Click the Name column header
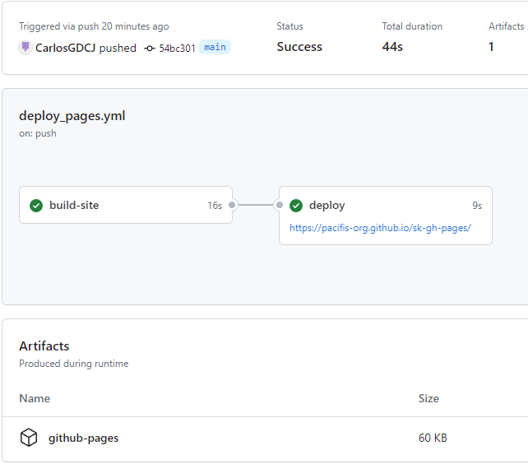This screenshot has height=464, width=528. (x=35, y=398)
